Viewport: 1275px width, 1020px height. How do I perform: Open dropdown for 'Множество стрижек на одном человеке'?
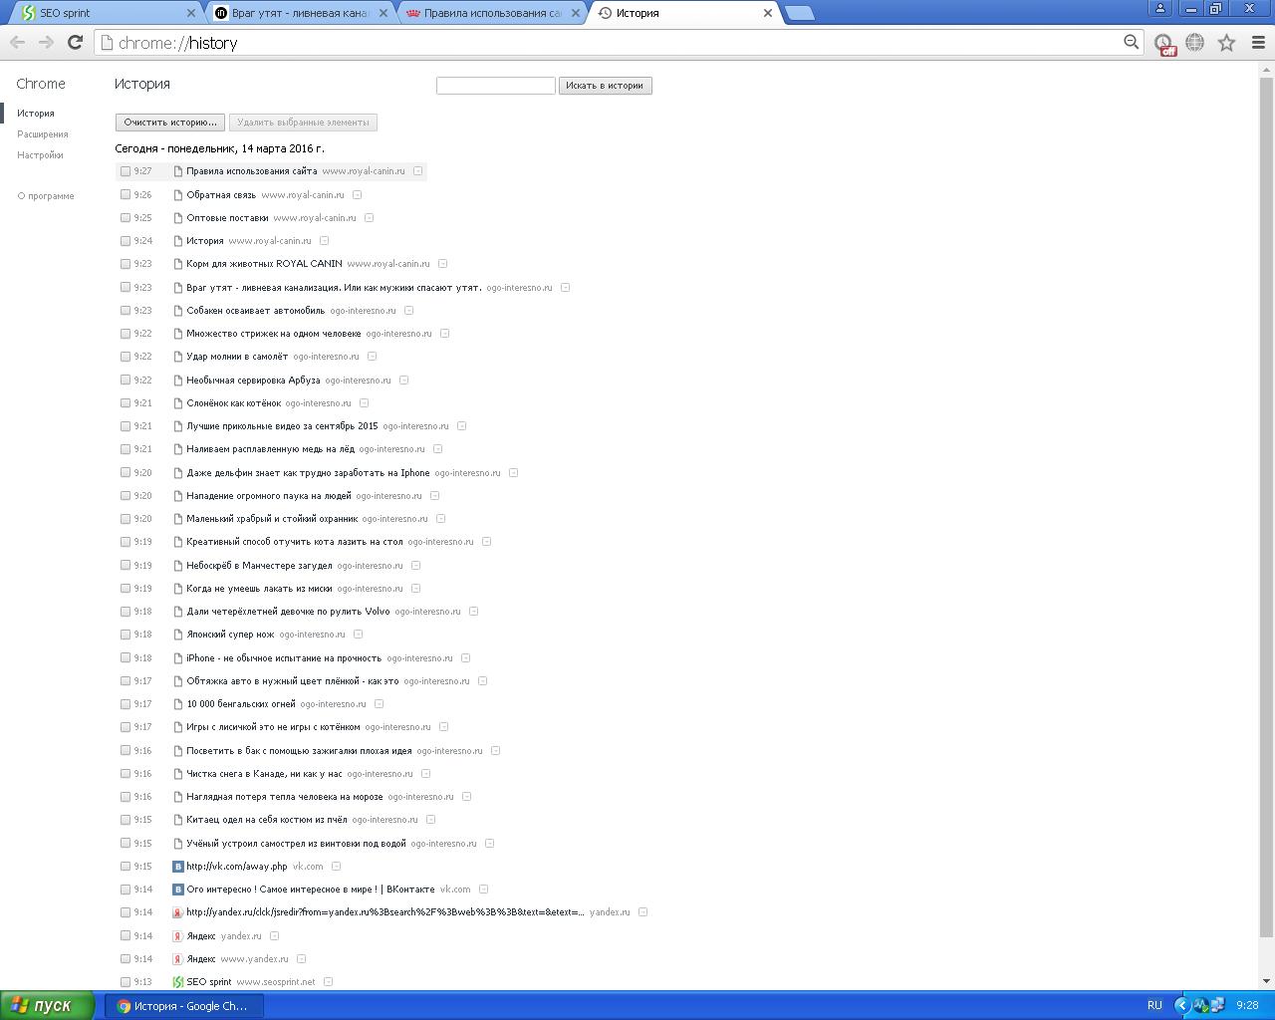[444, 334]
